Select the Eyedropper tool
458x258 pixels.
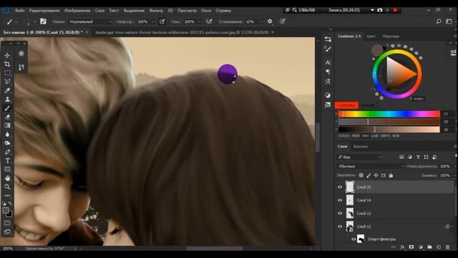tap(7, 90)
